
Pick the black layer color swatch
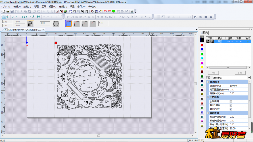tap(202, 40)
